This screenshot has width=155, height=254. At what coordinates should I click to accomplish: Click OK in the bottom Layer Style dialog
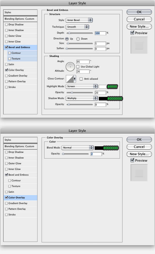[139, 139]
